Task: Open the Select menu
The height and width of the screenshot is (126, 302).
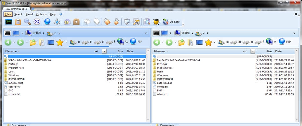Action: (18, 14)
